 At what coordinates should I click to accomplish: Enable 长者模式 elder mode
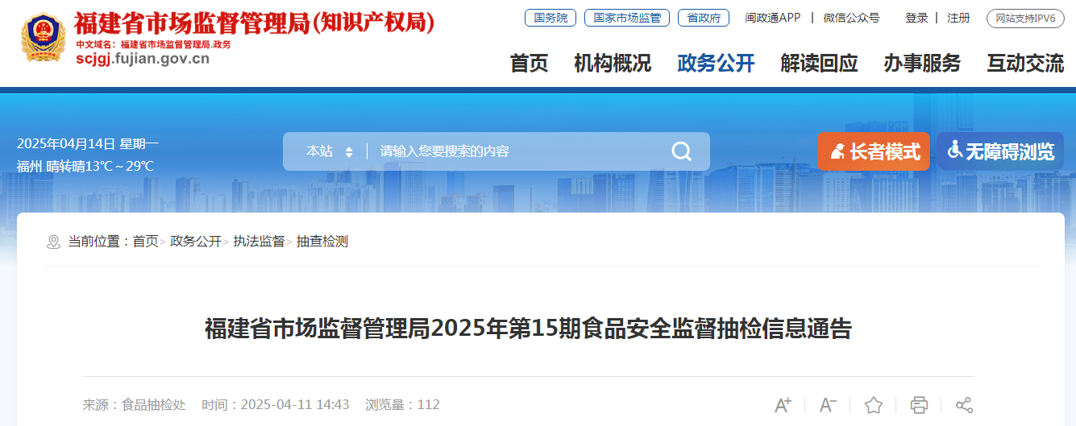[x=874, y=151]
